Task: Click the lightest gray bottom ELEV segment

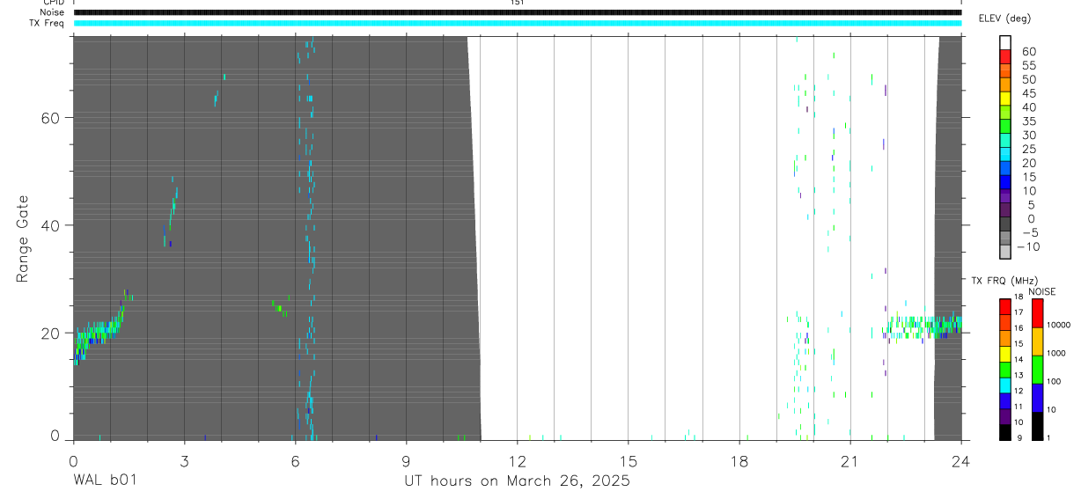Action: 1005,252
